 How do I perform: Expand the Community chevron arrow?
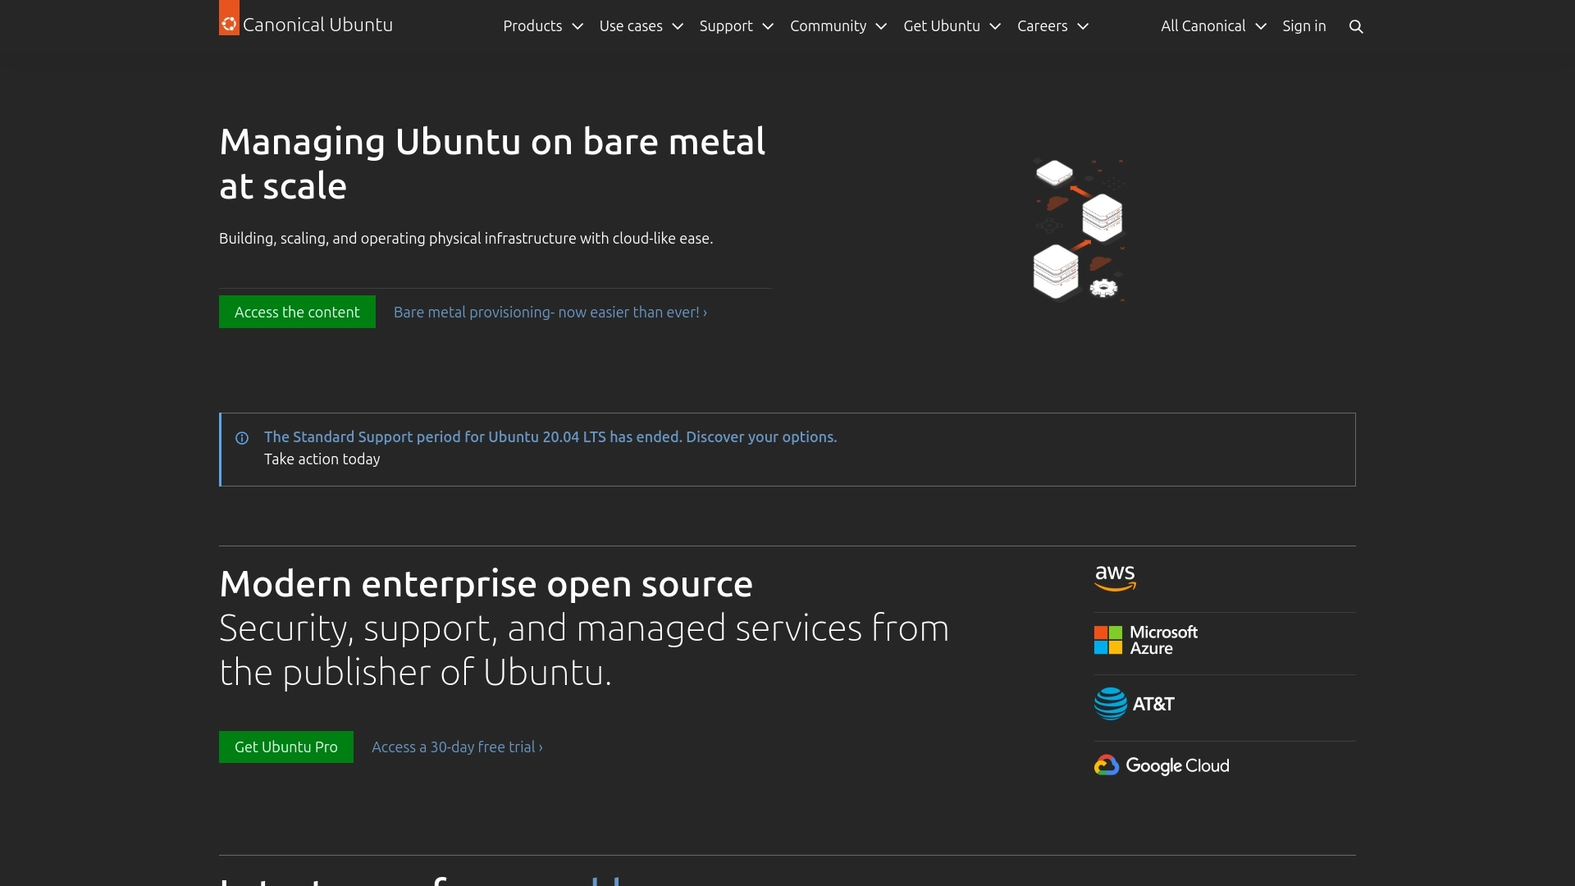(881, 26)
